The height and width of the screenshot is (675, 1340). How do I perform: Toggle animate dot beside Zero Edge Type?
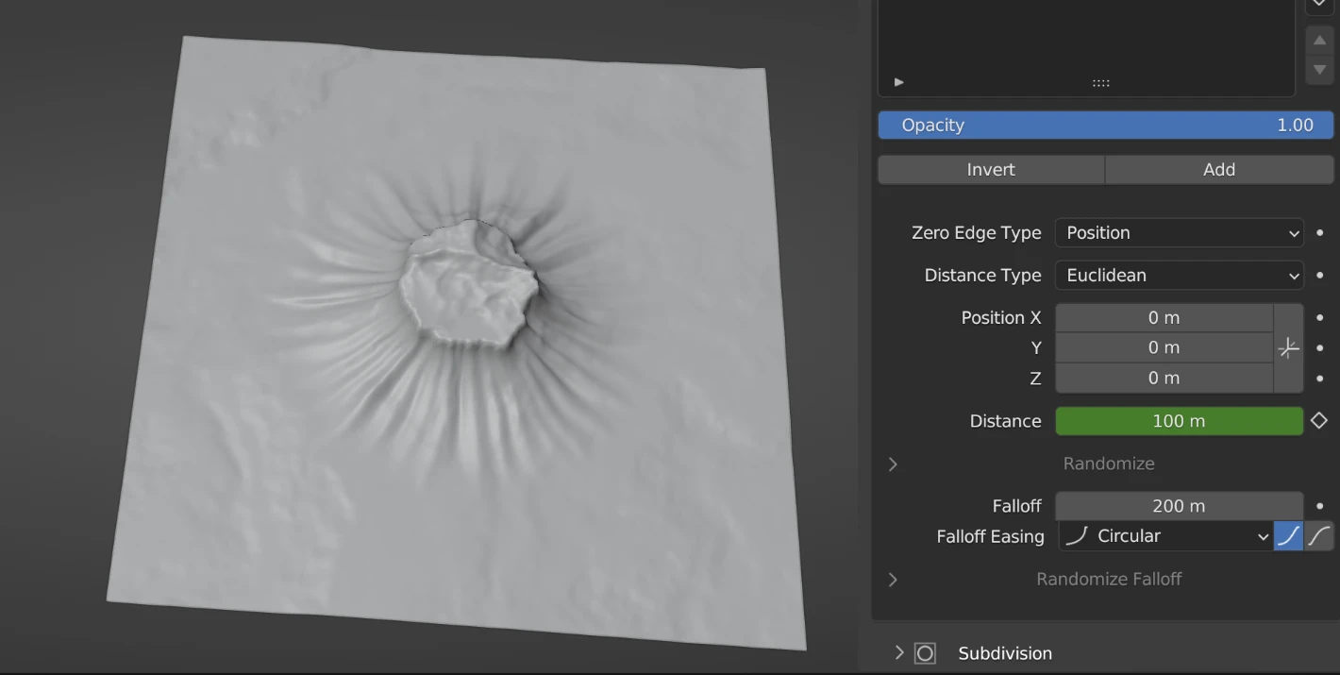coord(1319,233)
